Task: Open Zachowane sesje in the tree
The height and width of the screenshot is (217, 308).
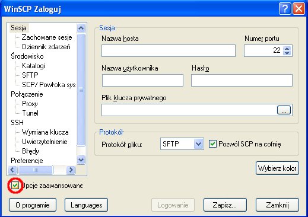Action: (47, 37)
